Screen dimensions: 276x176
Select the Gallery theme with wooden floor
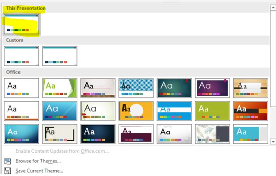click(x=98, y=88)
